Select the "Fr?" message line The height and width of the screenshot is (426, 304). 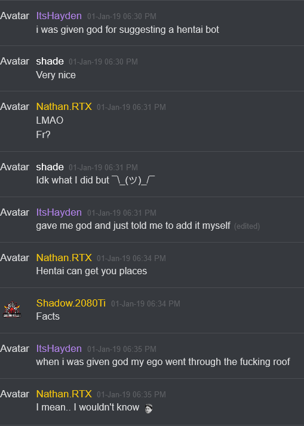(x=43, y=135)
